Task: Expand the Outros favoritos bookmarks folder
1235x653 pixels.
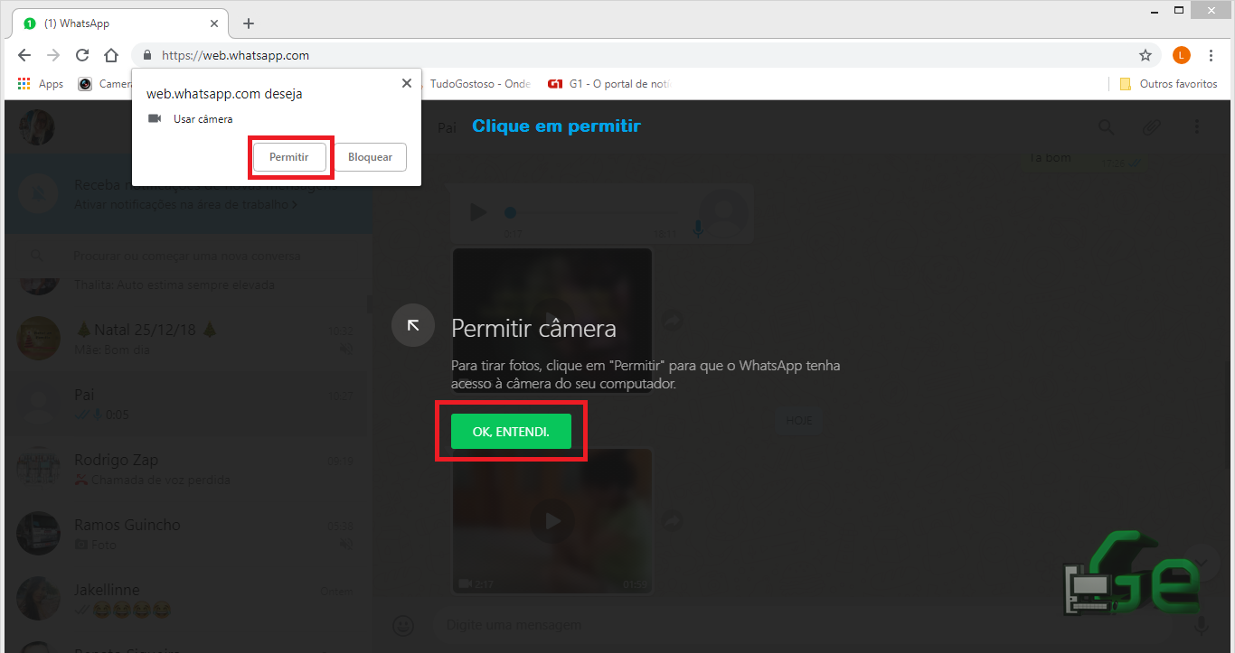Action: (1169, 84)
